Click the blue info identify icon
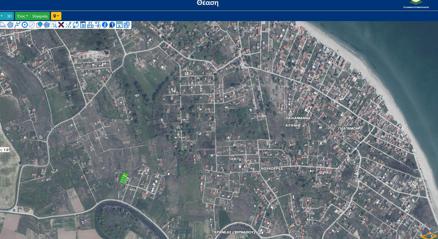The image size is (438, 239). pos(105,25)
